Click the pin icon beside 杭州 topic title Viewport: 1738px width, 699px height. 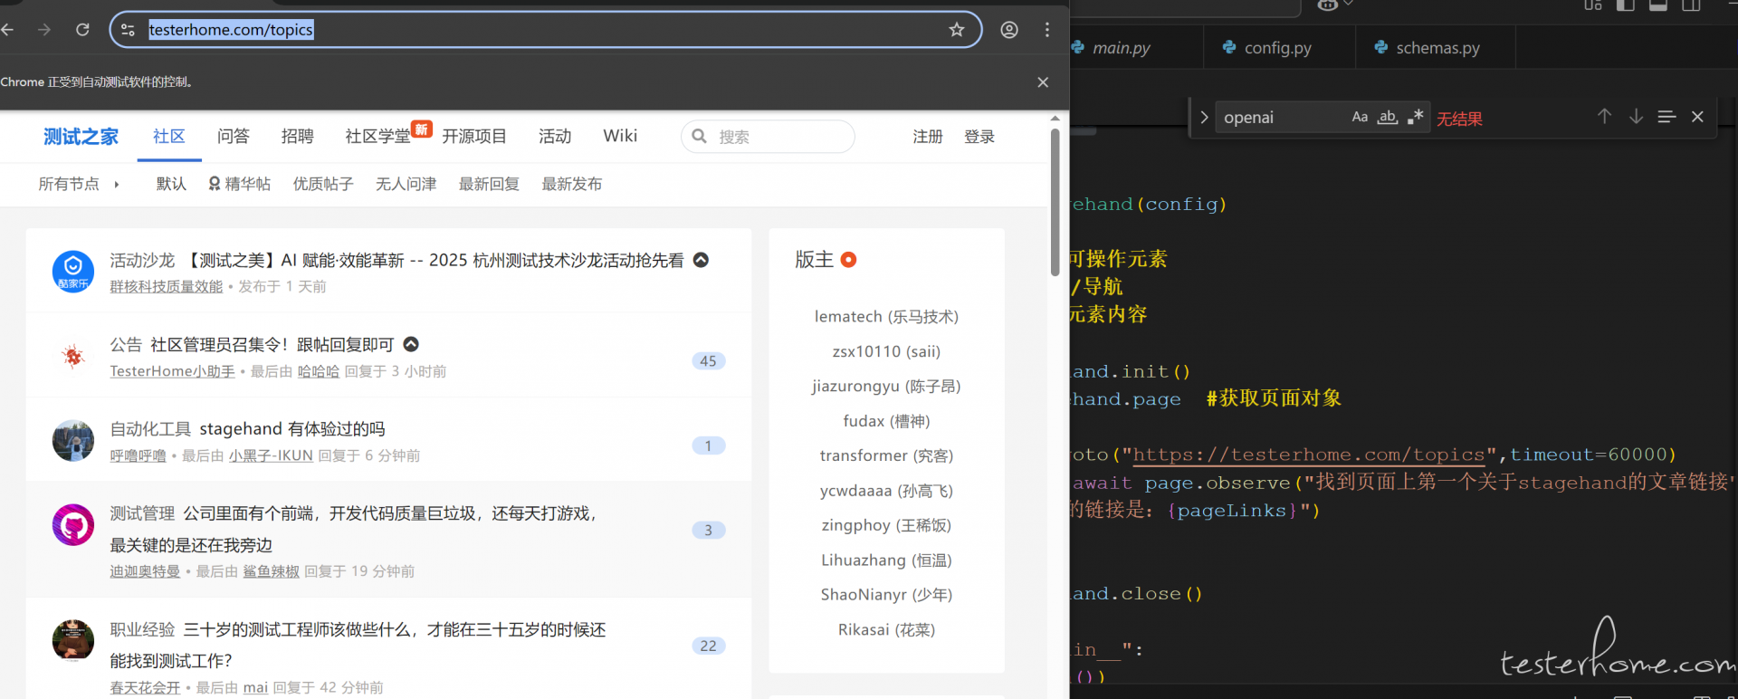[x=701, y=260]
